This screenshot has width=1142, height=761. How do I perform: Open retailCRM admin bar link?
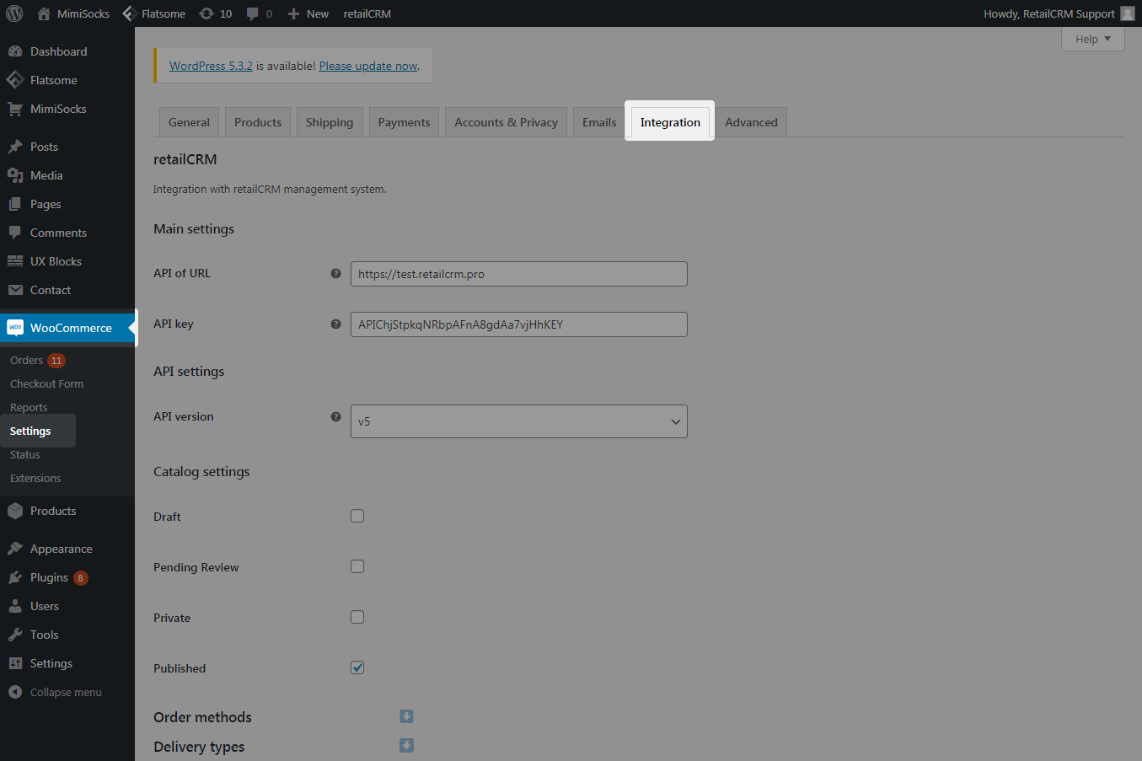coord(367,13)
